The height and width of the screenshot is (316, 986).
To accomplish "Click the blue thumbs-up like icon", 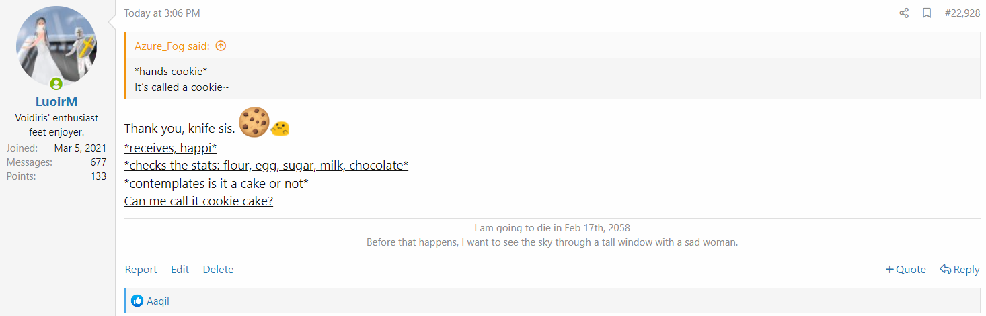I will (138, 301).
